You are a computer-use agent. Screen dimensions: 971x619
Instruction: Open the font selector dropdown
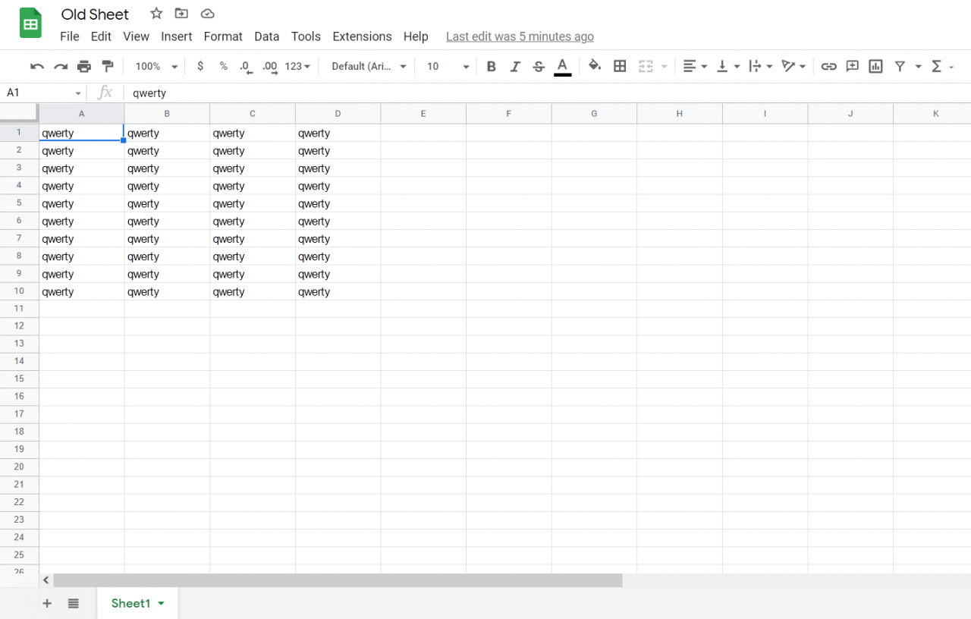point(368,66)
